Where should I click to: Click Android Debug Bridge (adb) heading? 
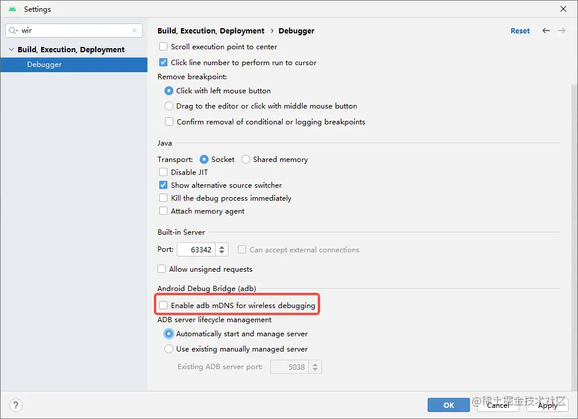click(206, 288)
